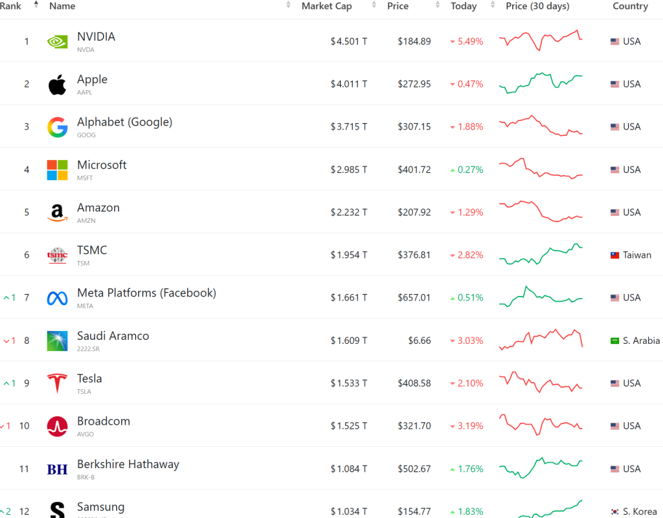The width and height of the screenshot is (663, 518).
Task: Sort by Market Cap column arrows
Action: [374, 6]
